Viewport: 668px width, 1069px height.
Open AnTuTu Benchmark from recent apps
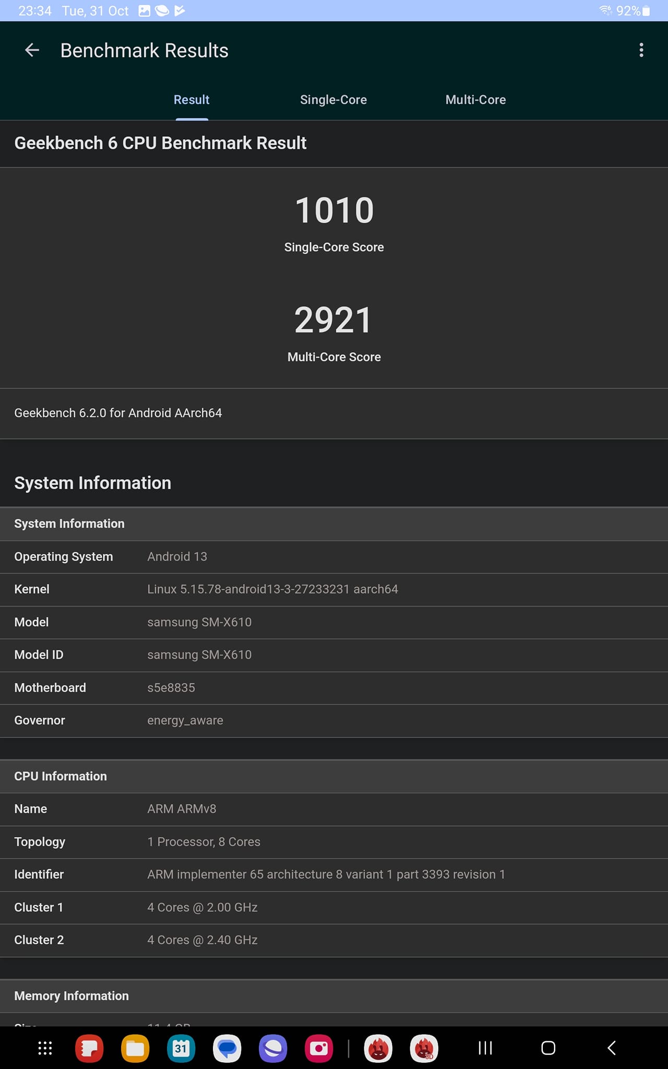point(378,1048)
